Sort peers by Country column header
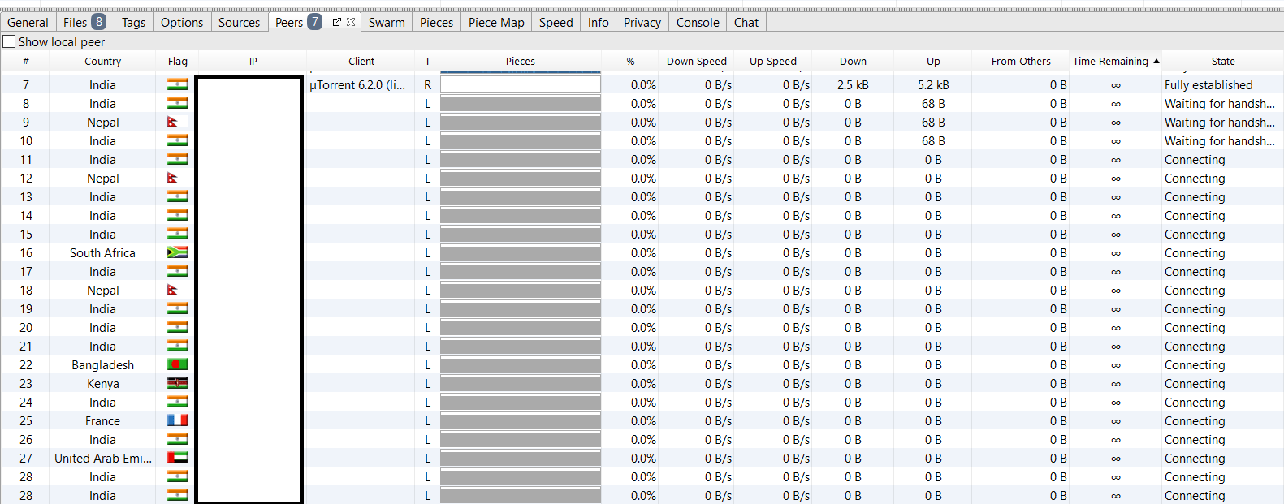Screen dimensions: 1284x504 tap(102, 61)
